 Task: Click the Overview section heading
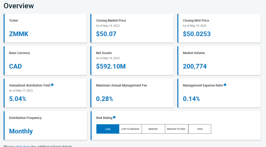pyautogui.click(x=19, y=5)
